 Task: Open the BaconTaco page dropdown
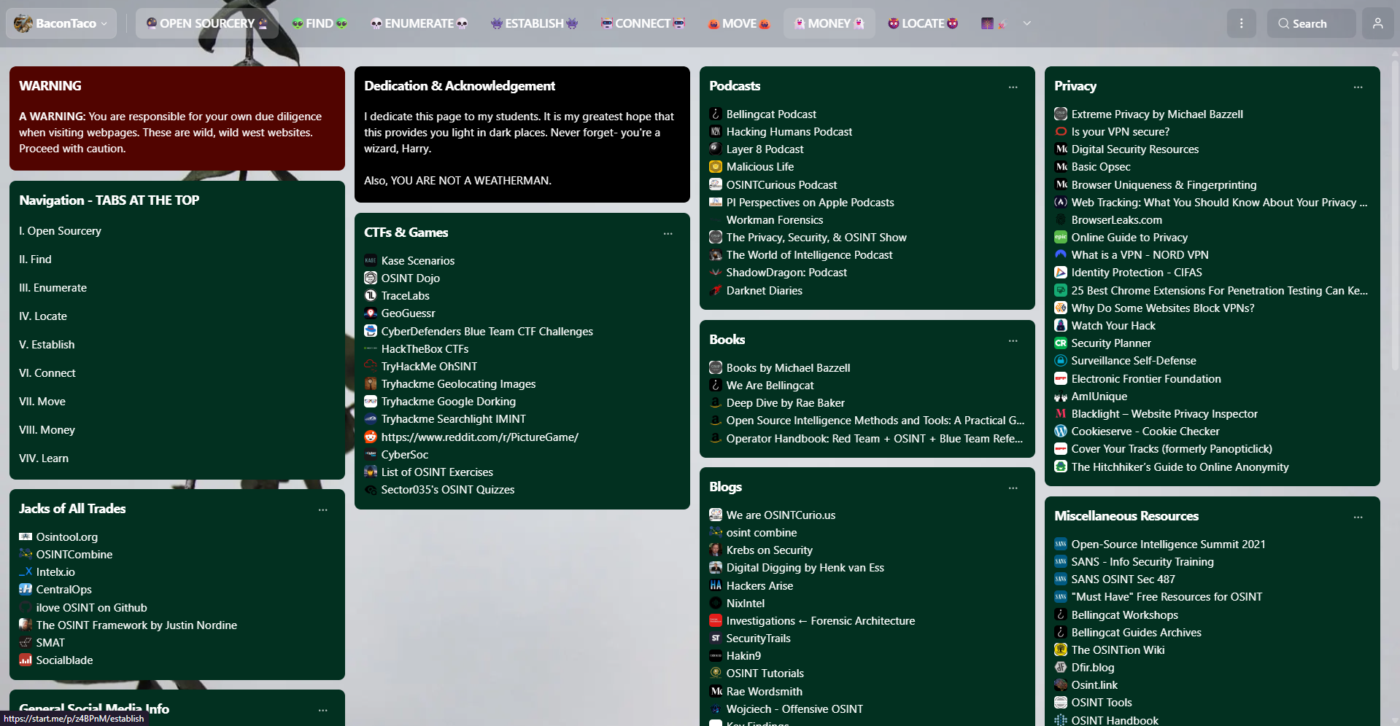pos(61,23)
